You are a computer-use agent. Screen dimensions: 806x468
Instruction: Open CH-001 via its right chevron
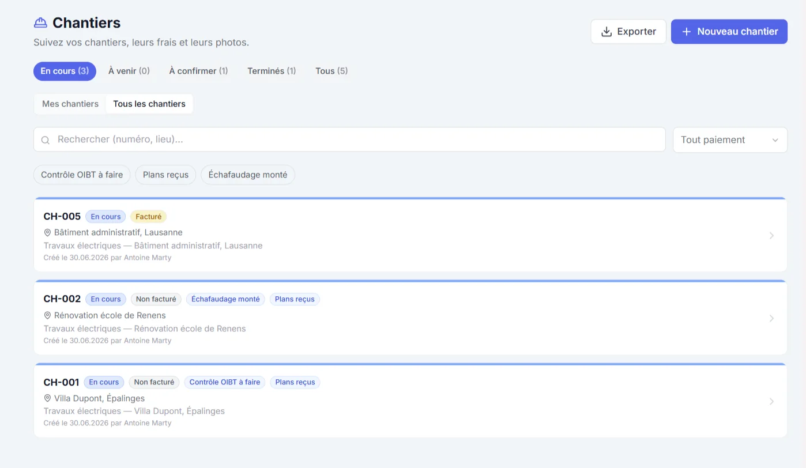point(771,402)
